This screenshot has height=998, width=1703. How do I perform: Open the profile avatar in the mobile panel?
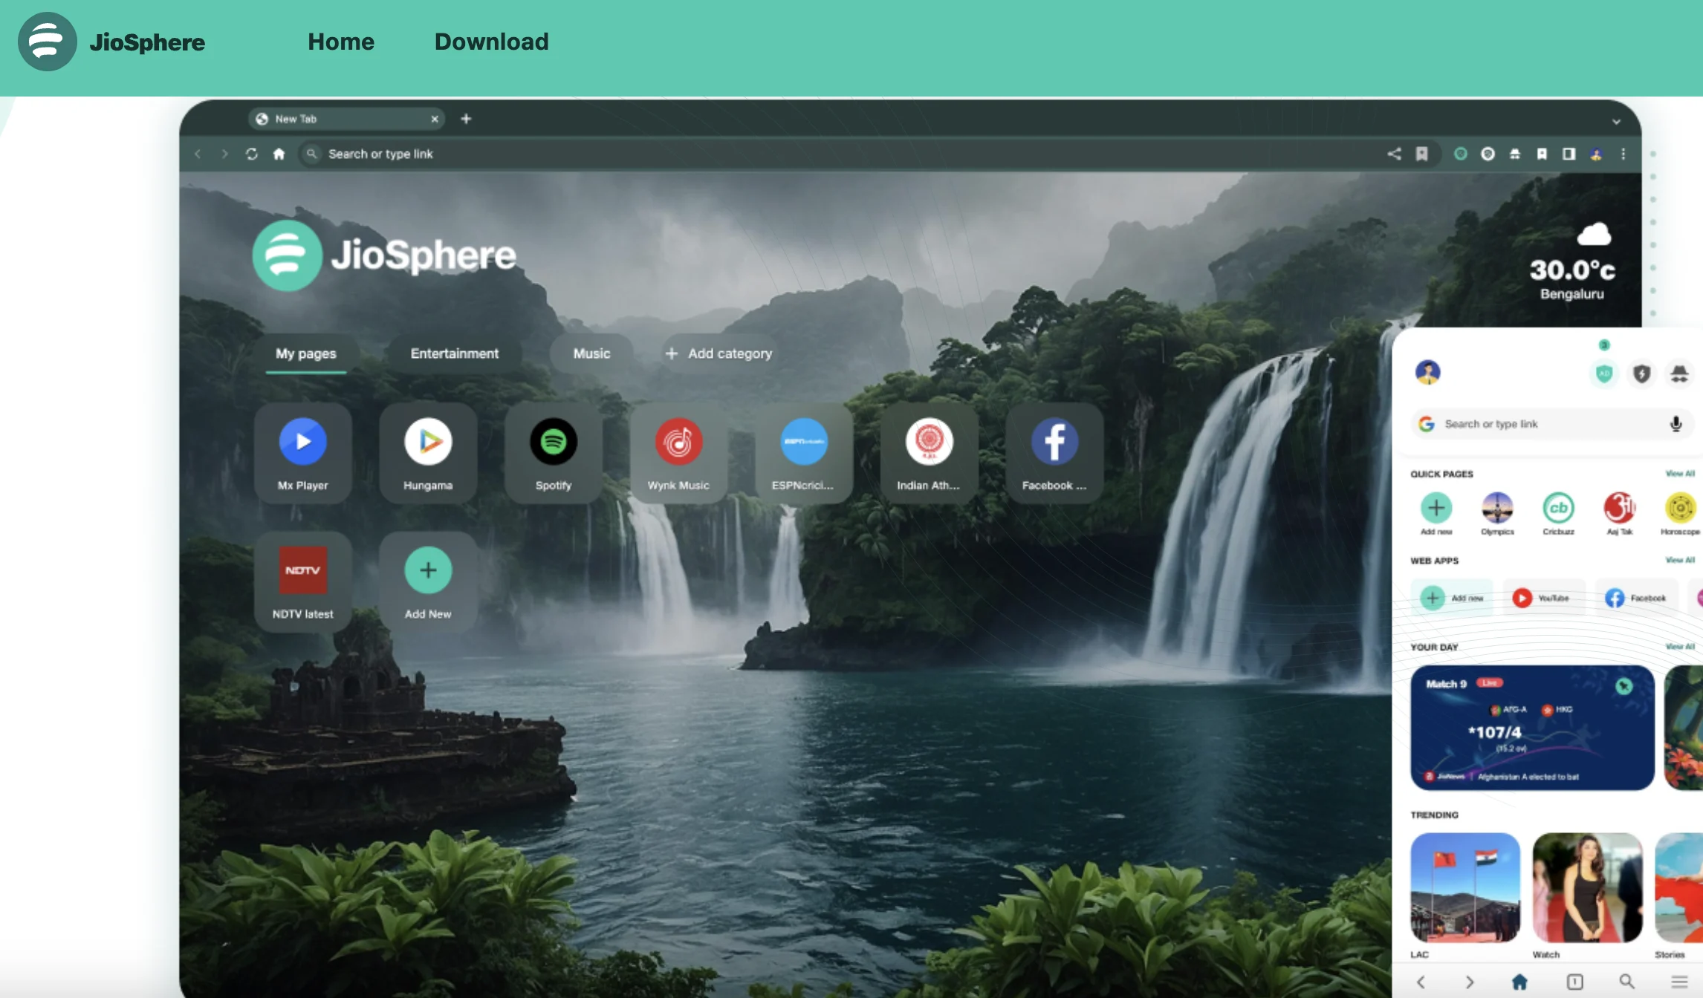(x=1427, y=372)
